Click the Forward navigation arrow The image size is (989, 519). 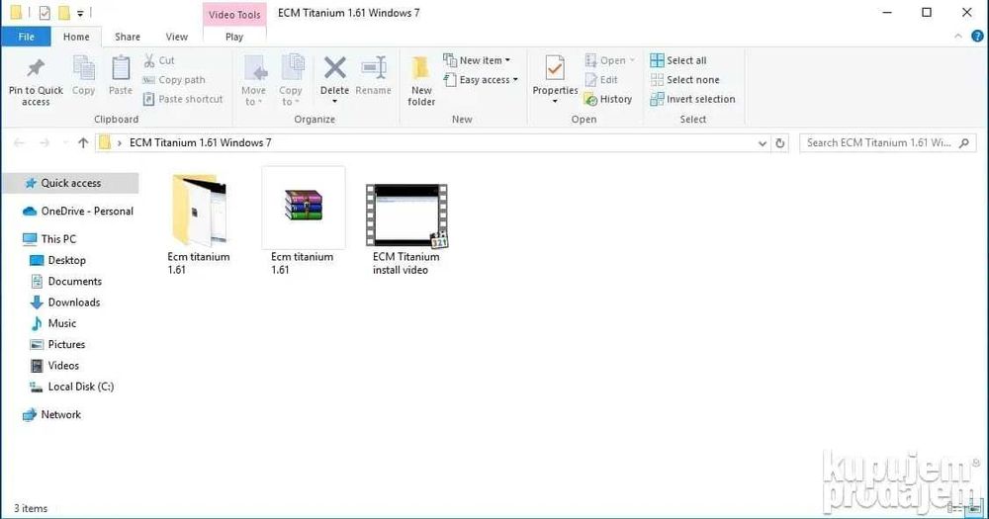pyautogui.click(x=45, y=143)
